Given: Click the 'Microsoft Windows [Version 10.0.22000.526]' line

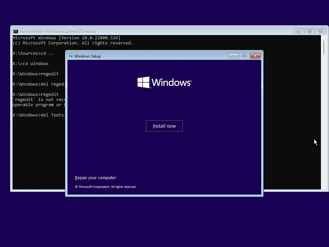Looking at the screenshot, I should (67, 38).
